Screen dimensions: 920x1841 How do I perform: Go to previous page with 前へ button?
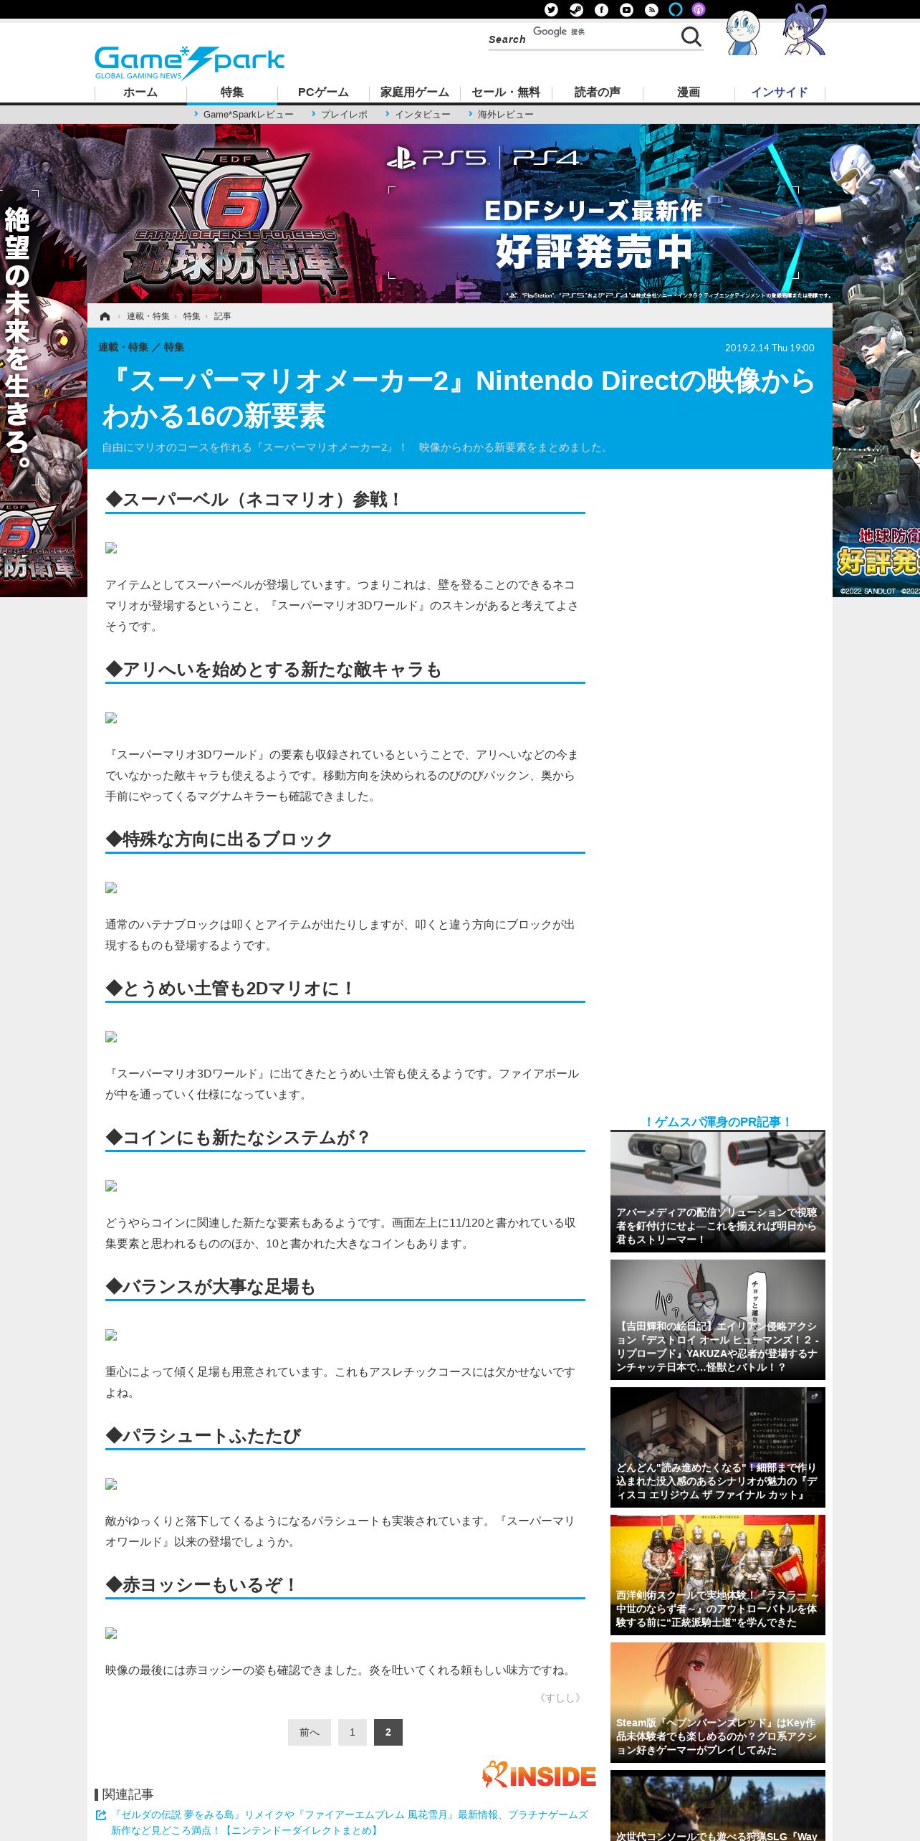tap(310, 1732)
